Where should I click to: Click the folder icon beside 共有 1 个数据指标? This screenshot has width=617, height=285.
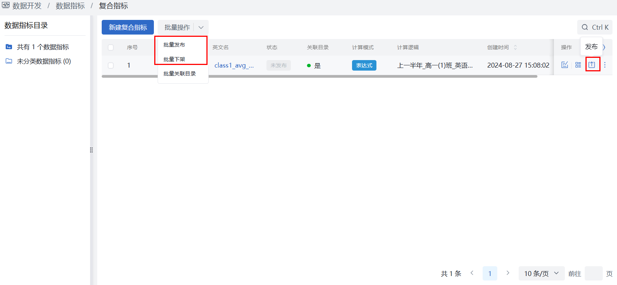pos(9,47)
